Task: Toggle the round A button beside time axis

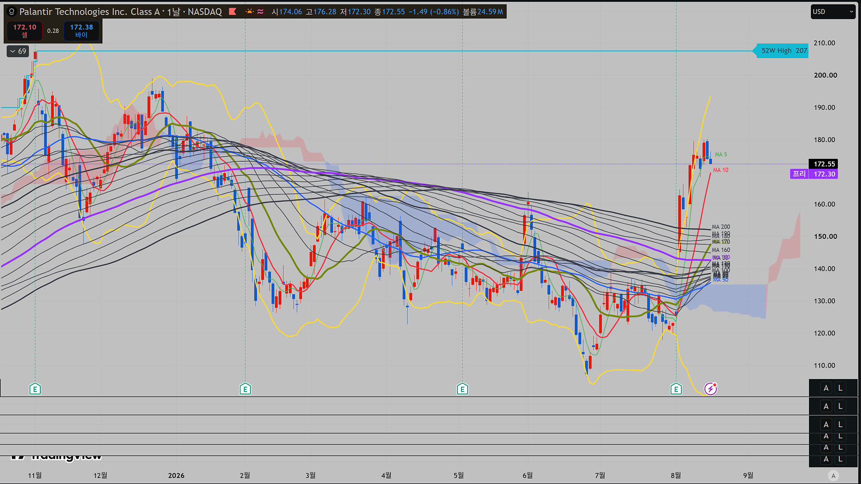Action: (x=833, y=476)
